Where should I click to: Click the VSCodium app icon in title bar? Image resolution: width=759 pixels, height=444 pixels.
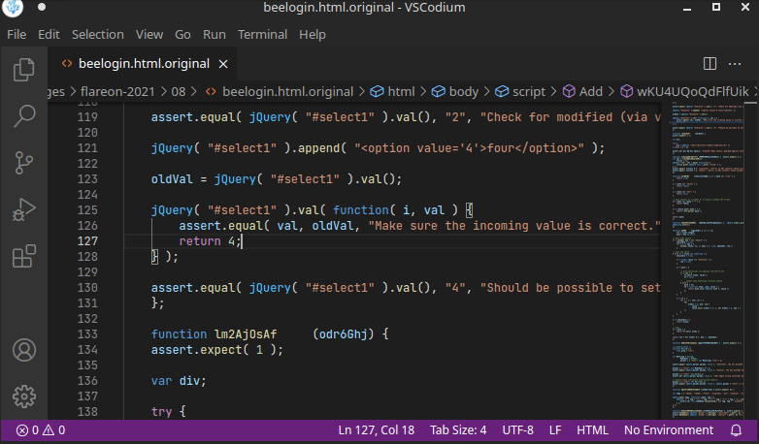[13, 7]
